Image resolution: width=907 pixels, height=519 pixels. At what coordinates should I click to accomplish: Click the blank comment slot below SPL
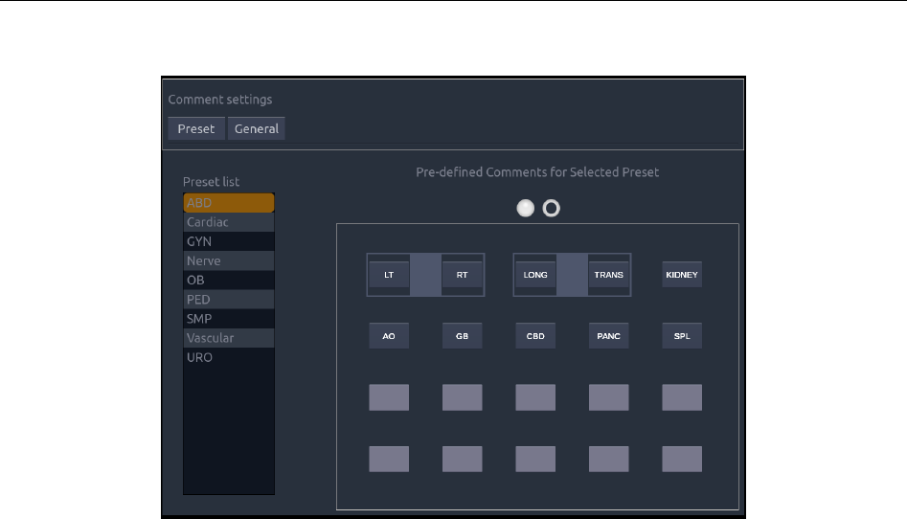coord(682,397)
